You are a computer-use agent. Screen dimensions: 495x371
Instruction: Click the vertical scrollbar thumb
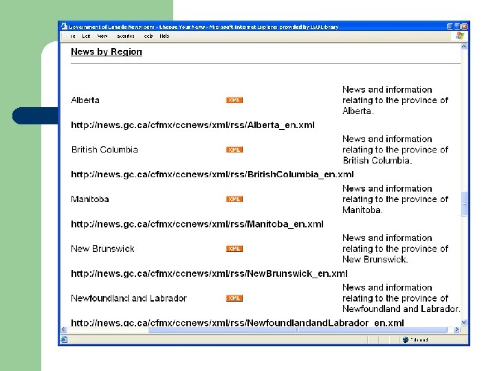[x=464, y=204]
